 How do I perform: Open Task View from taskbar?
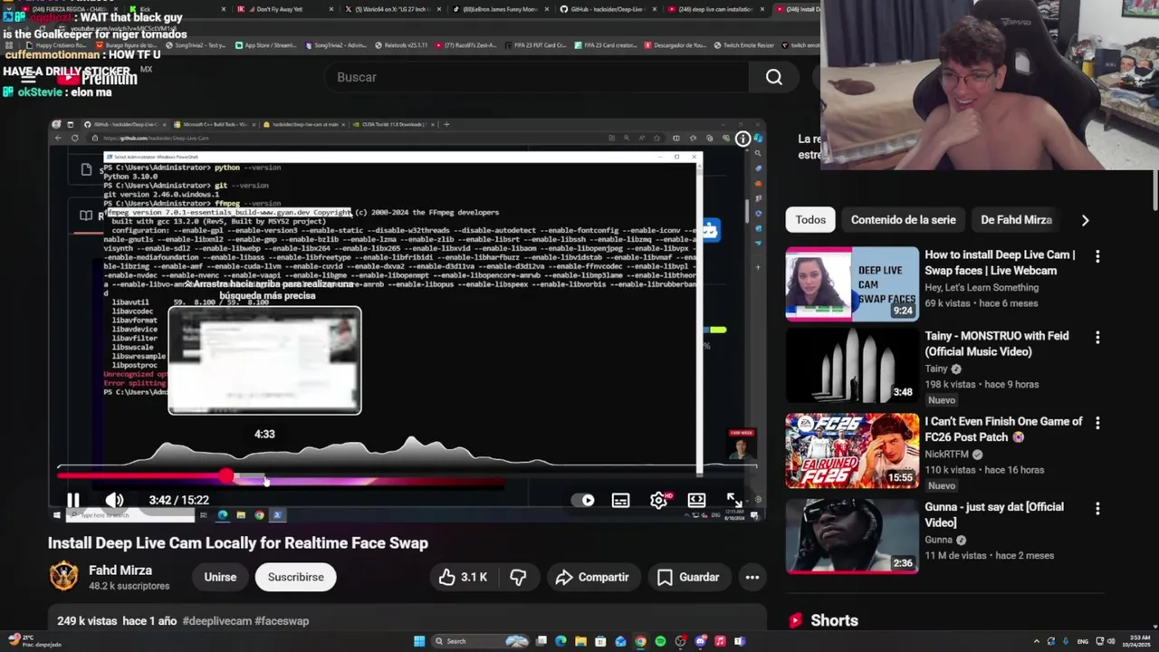[541, 641]
